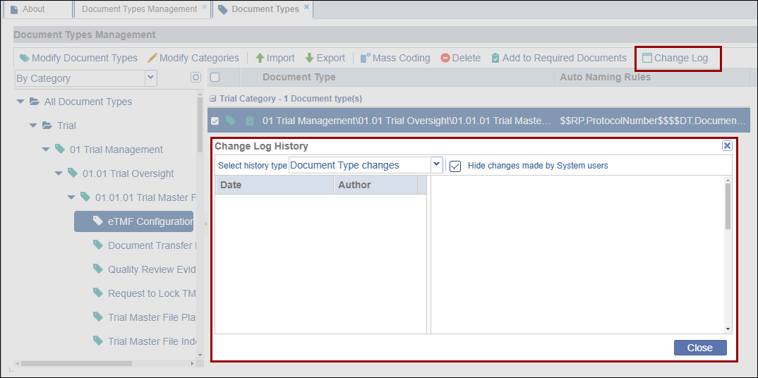Click Add to Required Documents clipboard icon
This screenshot has width=758, height=378.
click(x=495, y=59)
